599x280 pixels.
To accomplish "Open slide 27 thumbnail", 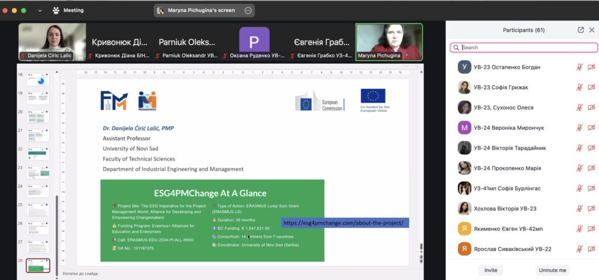I will click(x=38, y=247).
